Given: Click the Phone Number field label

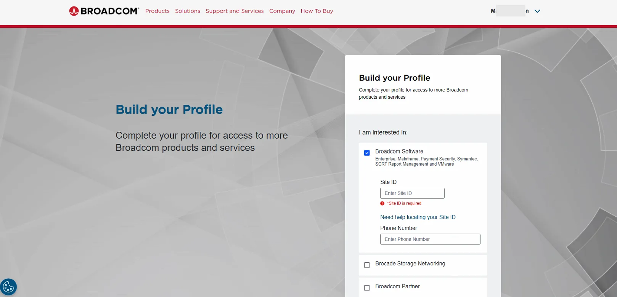Looking at the screenshot, I should pos(398,228).
